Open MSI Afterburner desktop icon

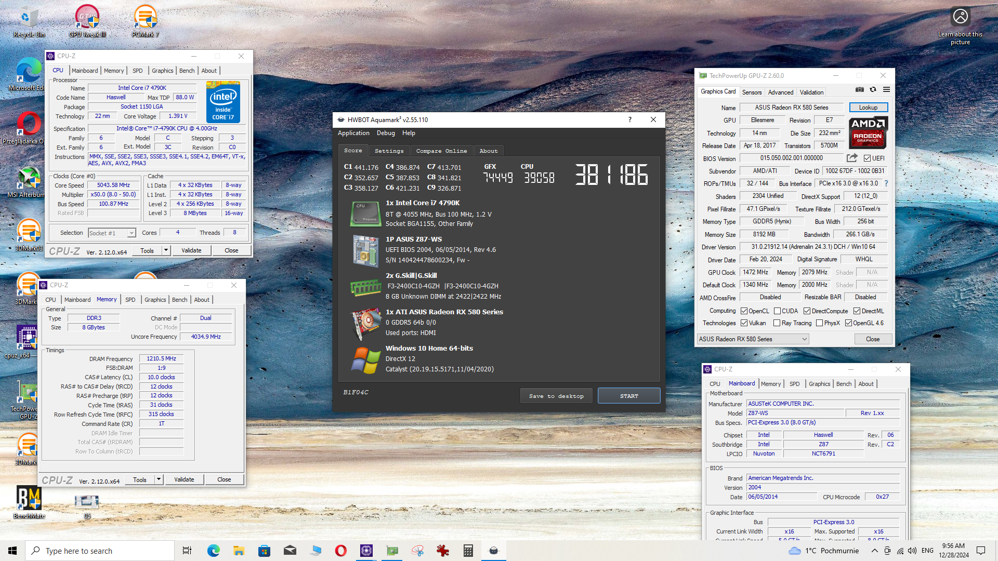pos(29,182)
